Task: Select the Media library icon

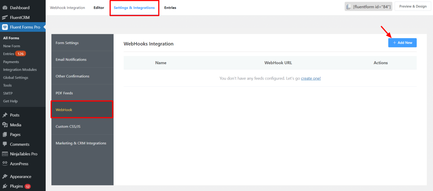Action: (x=5, y=124)
